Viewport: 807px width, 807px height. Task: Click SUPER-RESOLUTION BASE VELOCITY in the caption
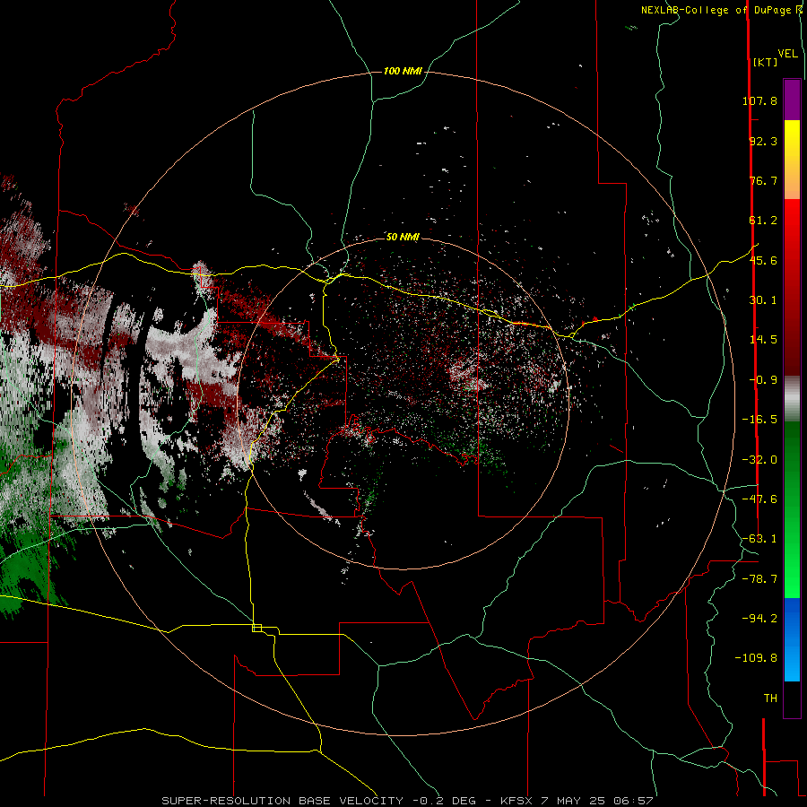(x=282, y=801)
